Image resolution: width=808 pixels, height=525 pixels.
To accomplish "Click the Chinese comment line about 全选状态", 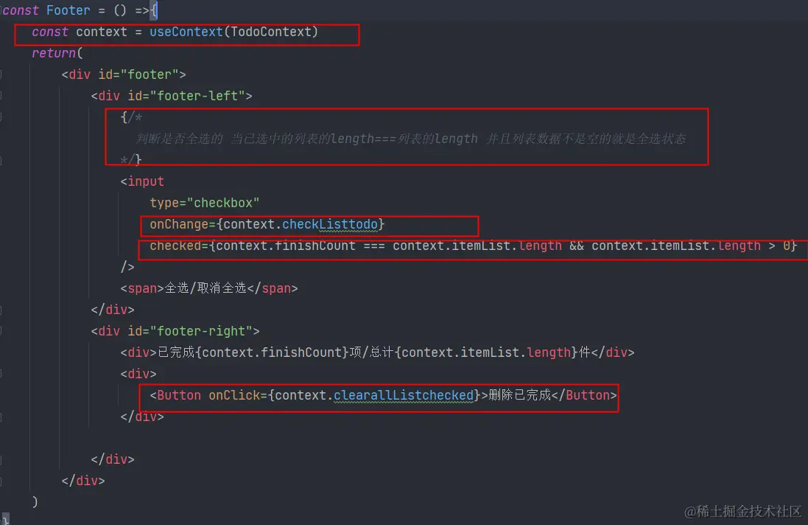I will coord(411,139).
